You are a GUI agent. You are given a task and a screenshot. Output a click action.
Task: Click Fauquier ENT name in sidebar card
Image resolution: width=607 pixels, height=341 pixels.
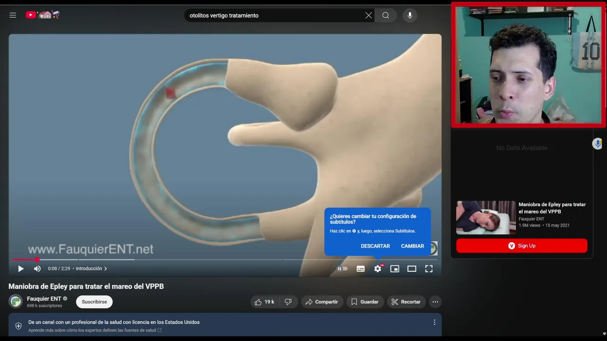coord(531,219)
